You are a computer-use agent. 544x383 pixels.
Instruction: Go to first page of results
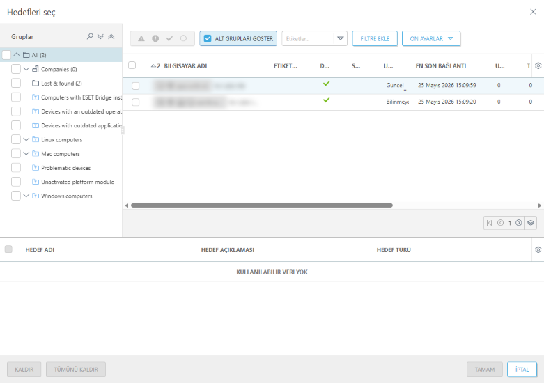[x=490, y=223]
